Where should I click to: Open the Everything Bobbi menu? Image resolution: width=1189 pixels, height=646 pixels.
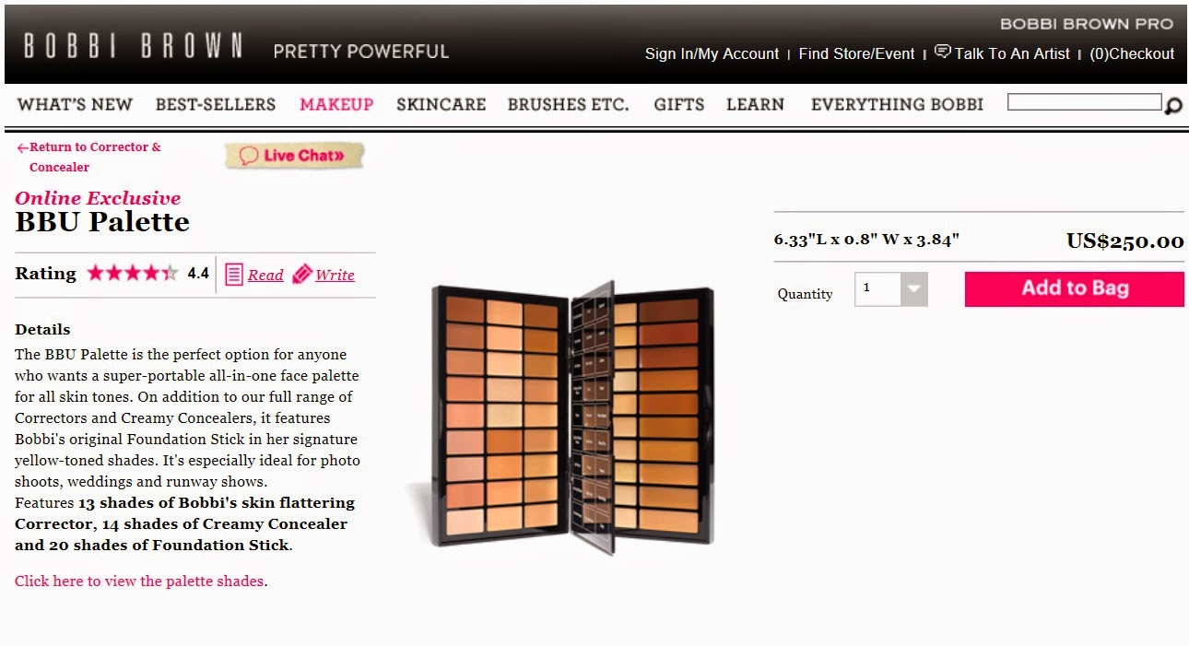pos(897,104)
